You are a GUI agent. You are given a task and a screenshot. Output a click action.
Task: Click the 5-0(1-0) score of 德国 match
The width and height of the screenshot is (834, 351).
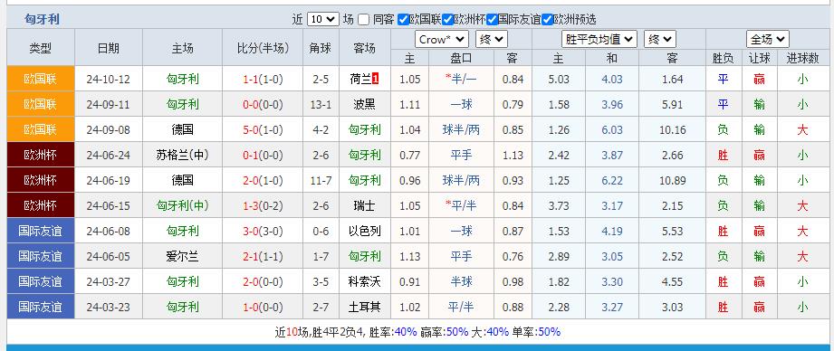(263, 130)
